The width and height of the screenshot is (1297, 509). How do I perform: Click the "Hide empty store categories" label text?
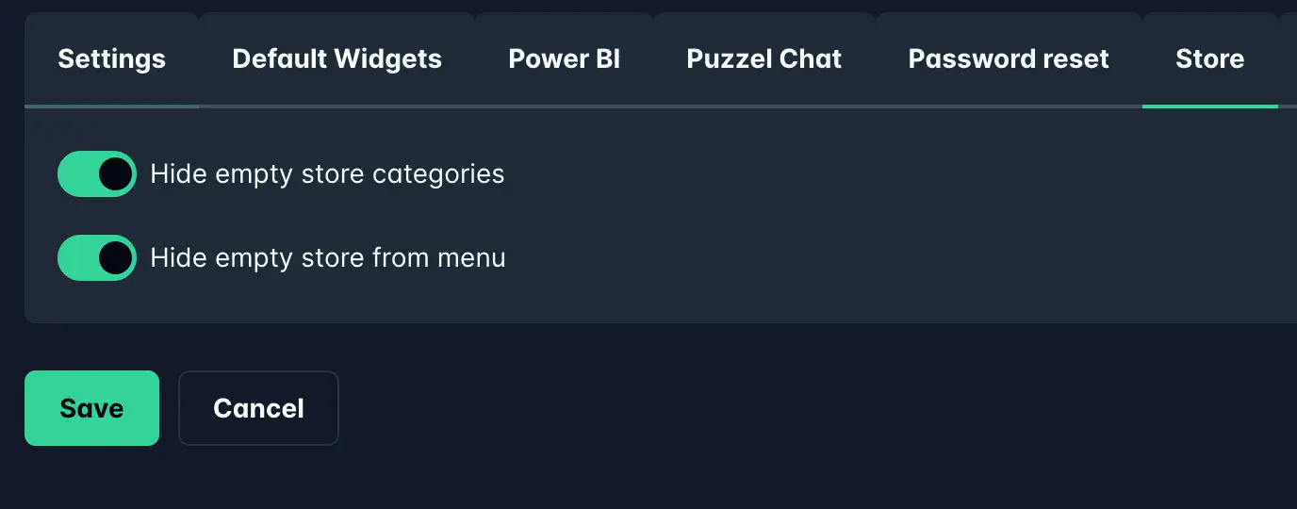pyautogui.click(x=327, y=174)
